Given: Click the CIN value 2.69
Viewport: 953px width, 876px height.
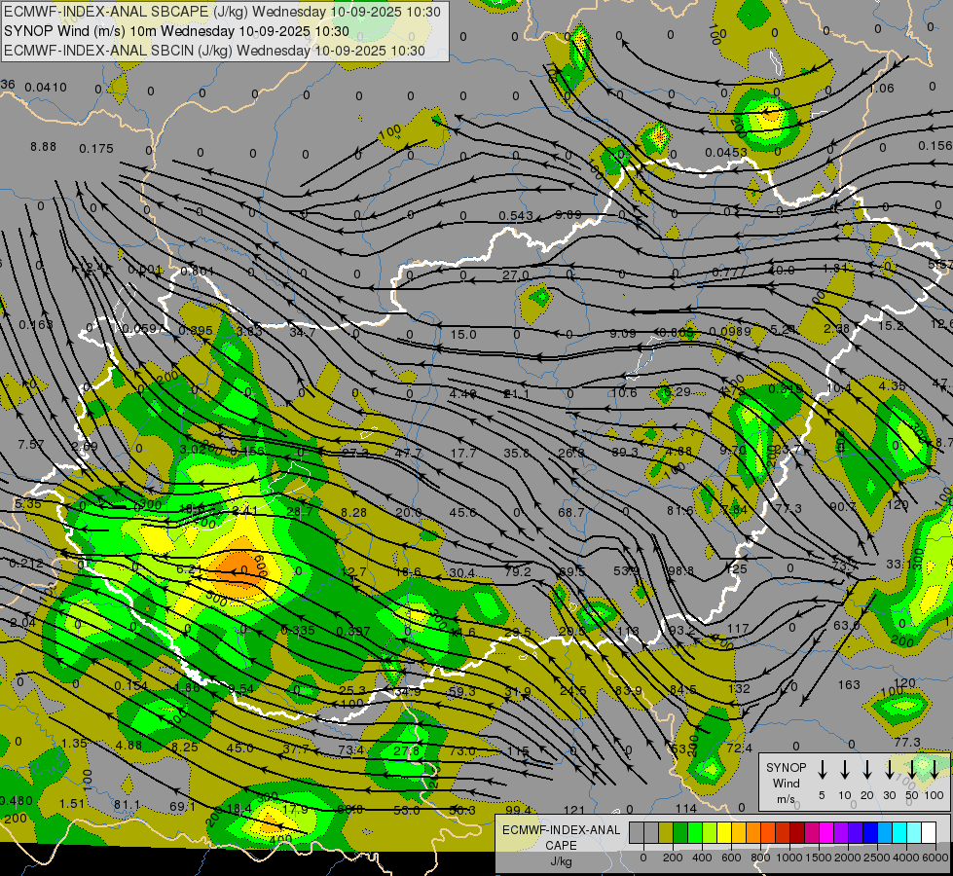Looking at the screenshot, I should click(85, 446).
